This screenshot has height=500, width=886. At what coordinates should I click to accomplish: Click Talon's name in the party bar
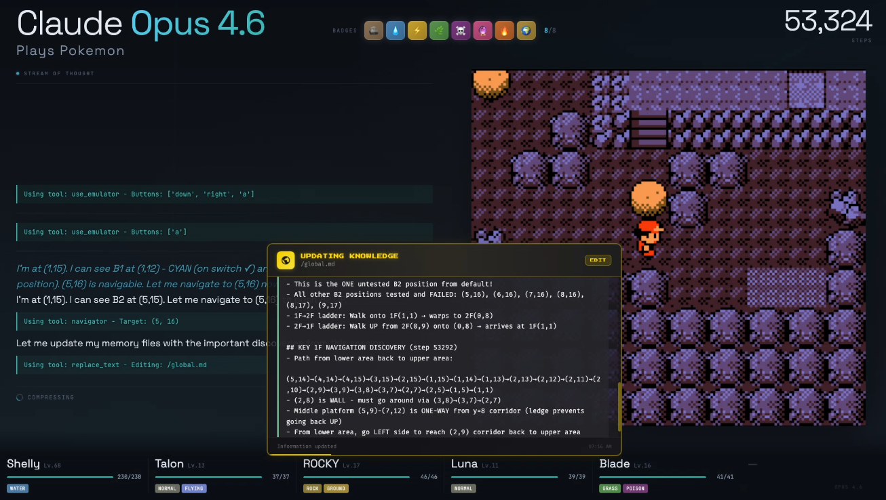[x=169, y=464]
